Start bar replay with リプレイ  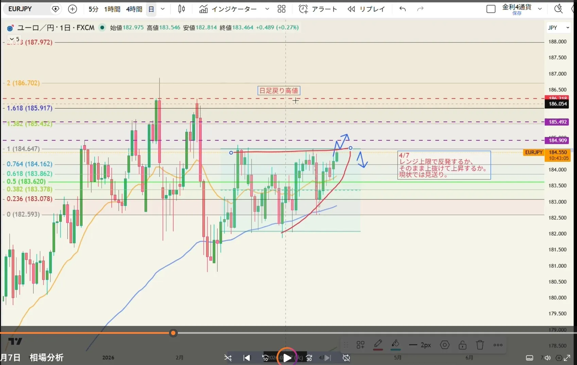click(x=366, y=9)
